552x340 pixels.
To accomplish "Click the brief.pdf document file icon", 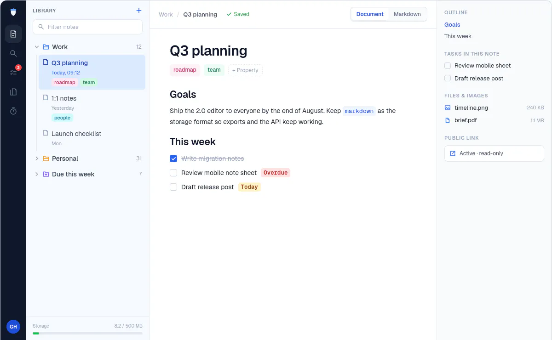I will click(448, 120).
